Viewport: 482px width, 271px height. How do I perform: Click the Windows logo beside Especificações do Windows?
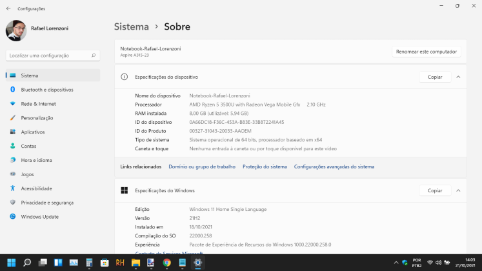point(124,190)
